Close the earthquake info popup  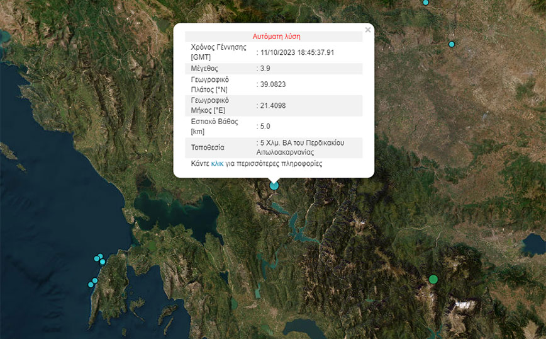pyautogui.click(x=368, y=30)
